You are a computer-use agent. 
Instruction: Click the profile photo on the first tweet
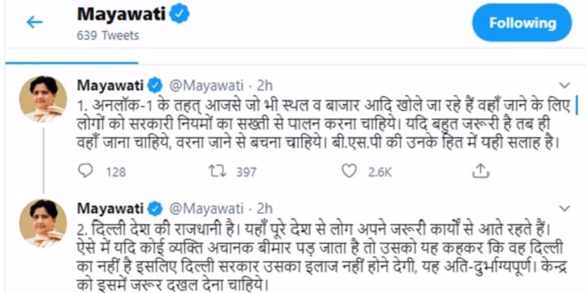click(43, 99)
